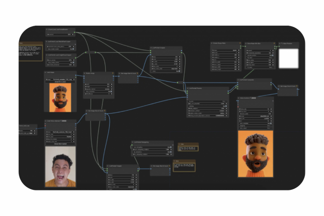
Task: Click the Resize Image node help icon
Action: [x=112, y=73]
